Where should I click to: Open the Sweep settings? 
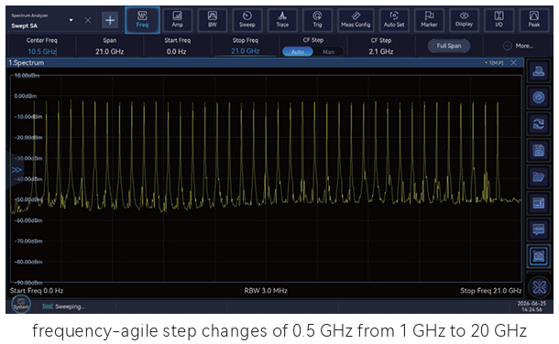[247, 20]
